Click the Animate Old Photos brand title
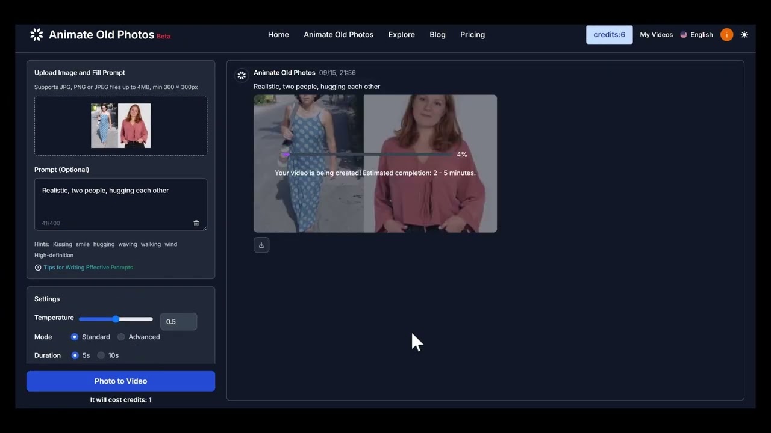Screen dimensions: 771x433 coord(101,35)
